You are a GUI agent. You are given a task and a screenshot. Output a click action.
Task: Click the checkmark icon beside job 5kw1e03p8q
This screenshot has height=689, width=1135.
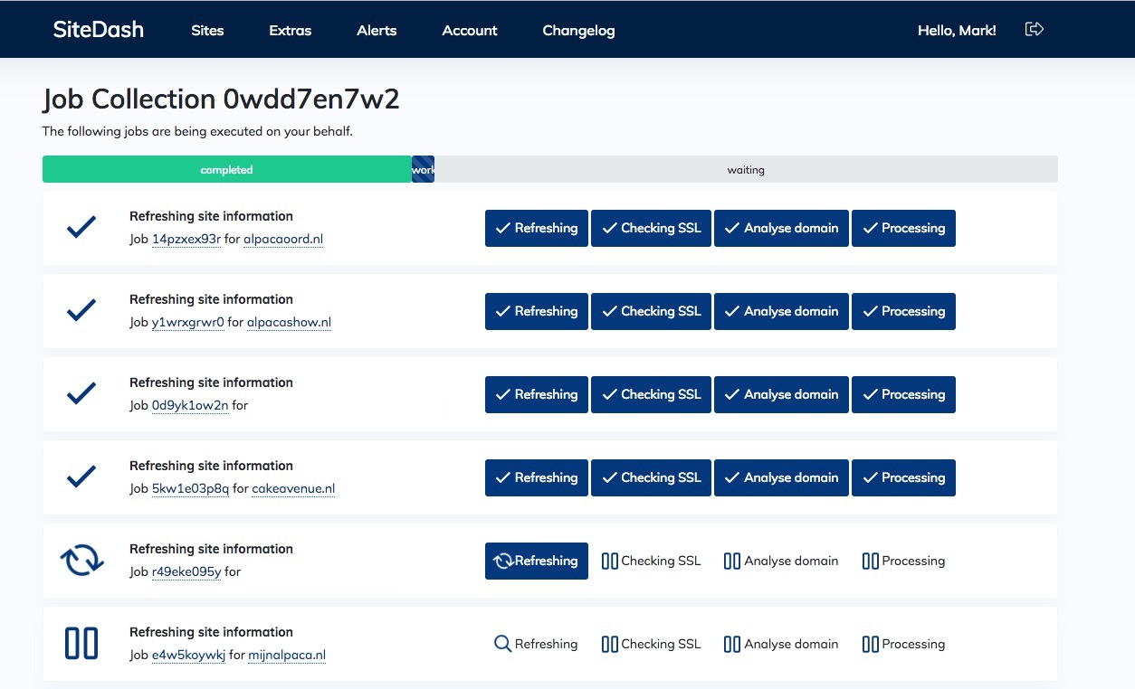click(x=81, y=477)
